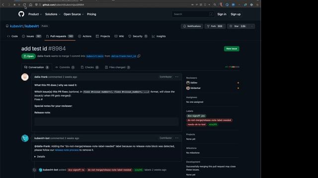Open the dalia-frank:test_id head branch link
This screenshot has width=318, height=178.
(x=124, y=56)
